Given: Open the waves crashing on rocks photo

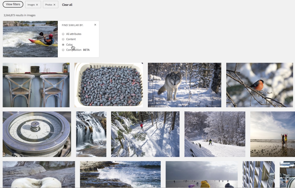Looking at the screenshot, I should coord(120,174).
